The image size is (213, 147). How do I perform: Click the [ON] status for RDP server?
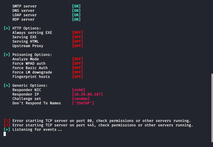click(76, 20)
